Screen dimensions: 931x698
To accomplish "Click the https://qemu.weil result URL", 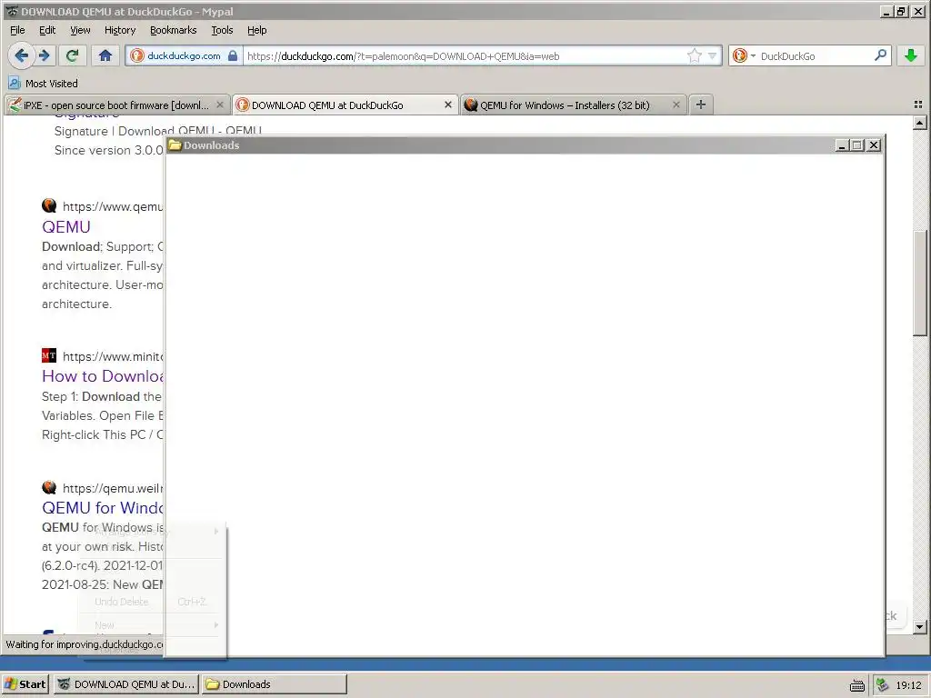I will [113, 488].
